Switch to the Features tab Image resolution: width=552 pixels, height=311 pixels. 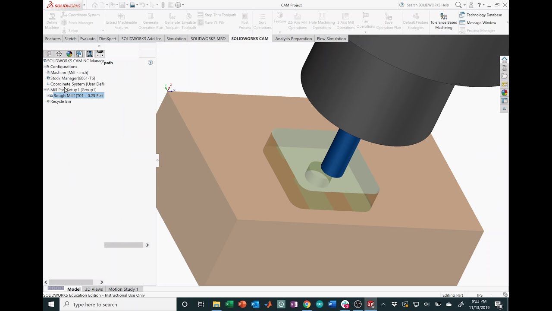[x=53, y=38]
